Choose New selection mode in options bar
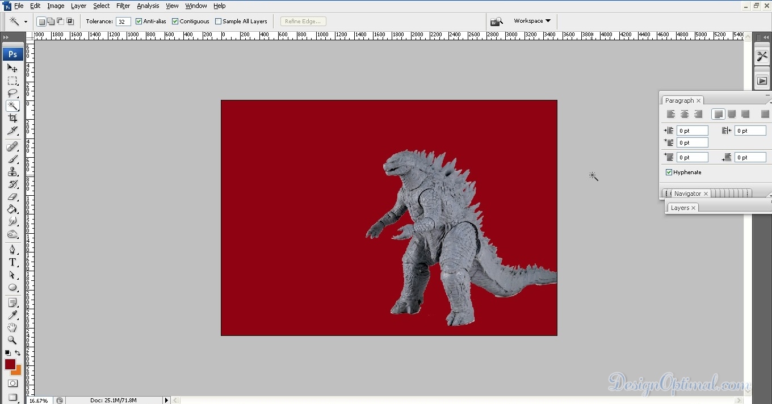Screen dimensions: 772x404 pos(41,22)
